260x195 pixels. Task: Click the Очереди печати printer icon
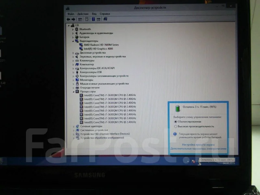(x=77, y=88)
